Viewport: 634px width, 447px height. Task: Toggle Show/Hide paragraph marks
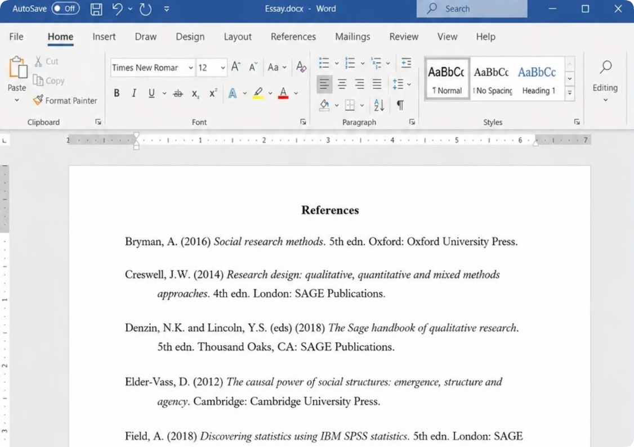(400, 105)
